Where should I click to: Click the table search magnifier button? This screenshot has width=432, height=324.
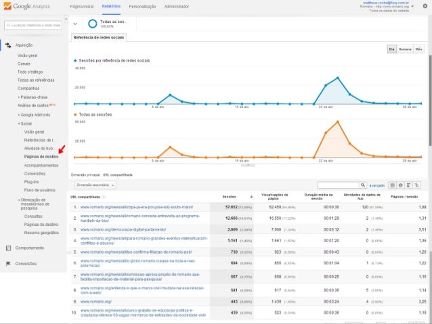click(364, 185)
